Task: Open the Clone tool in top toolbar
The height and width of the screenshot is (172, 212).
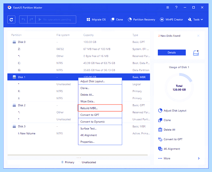Action: 117,19
